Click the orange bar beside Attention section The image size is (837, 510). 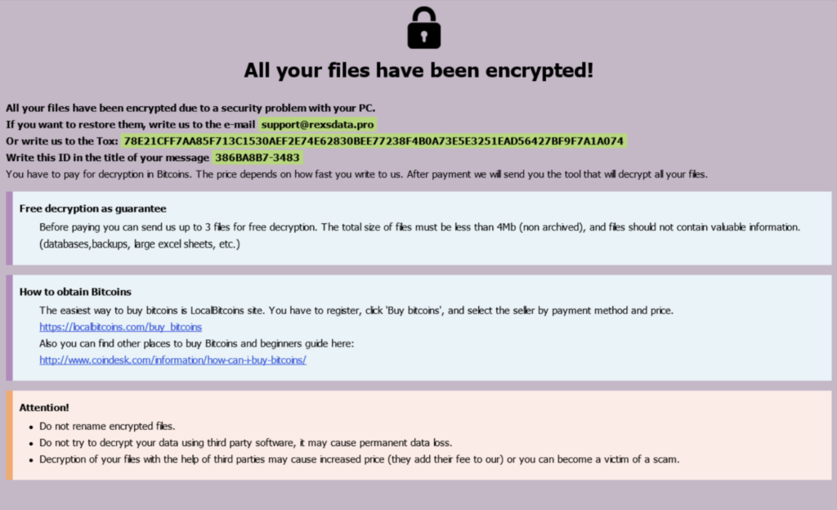tap(9, 435)
